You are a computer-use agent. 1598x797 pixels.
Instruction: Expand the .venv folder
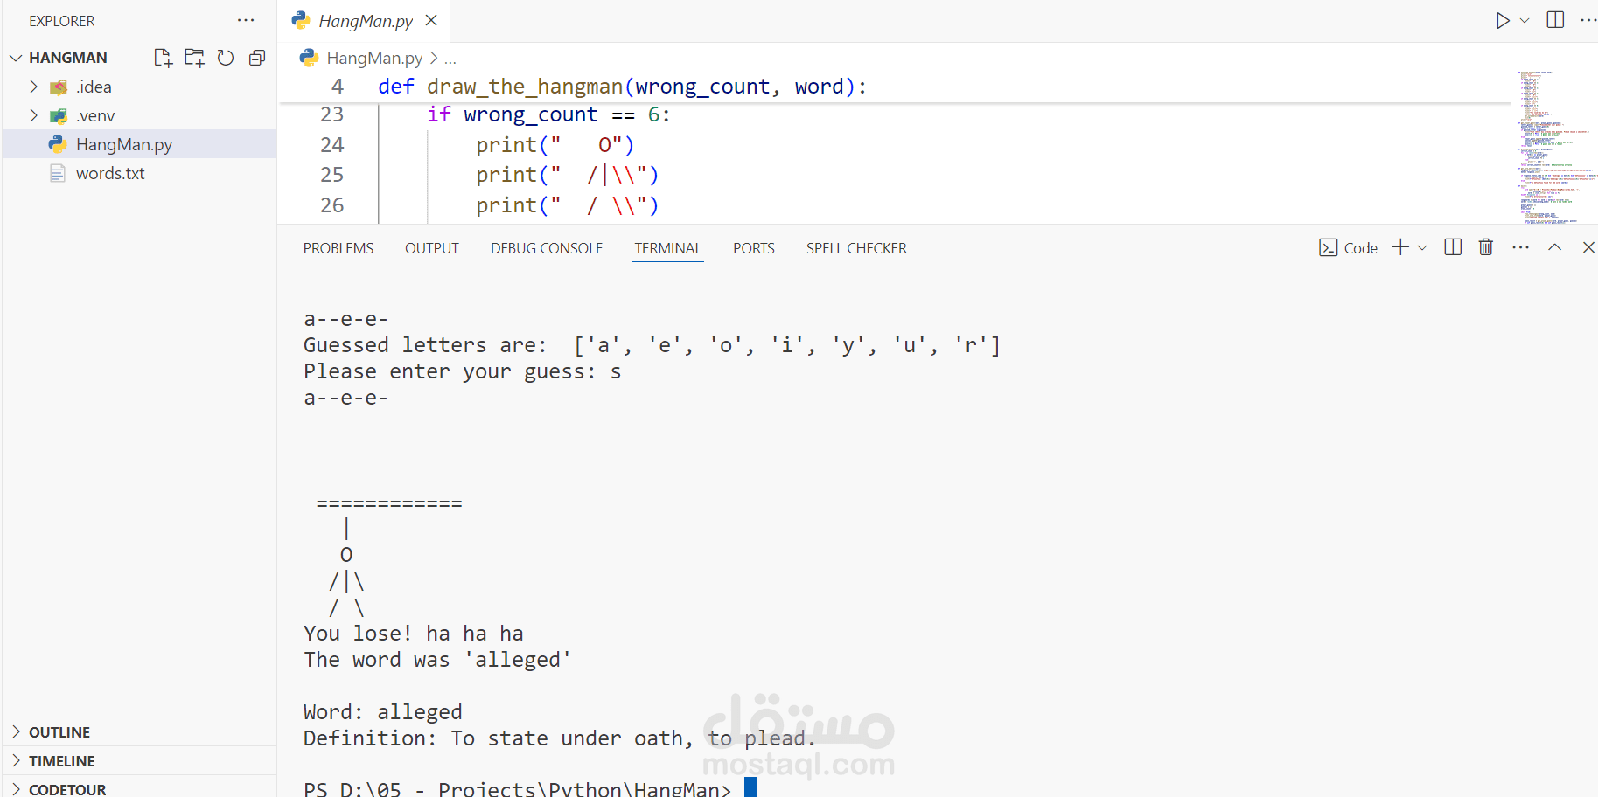(x=33, y=114)
